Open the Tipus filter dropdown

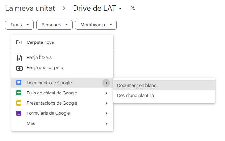point(19,25)
